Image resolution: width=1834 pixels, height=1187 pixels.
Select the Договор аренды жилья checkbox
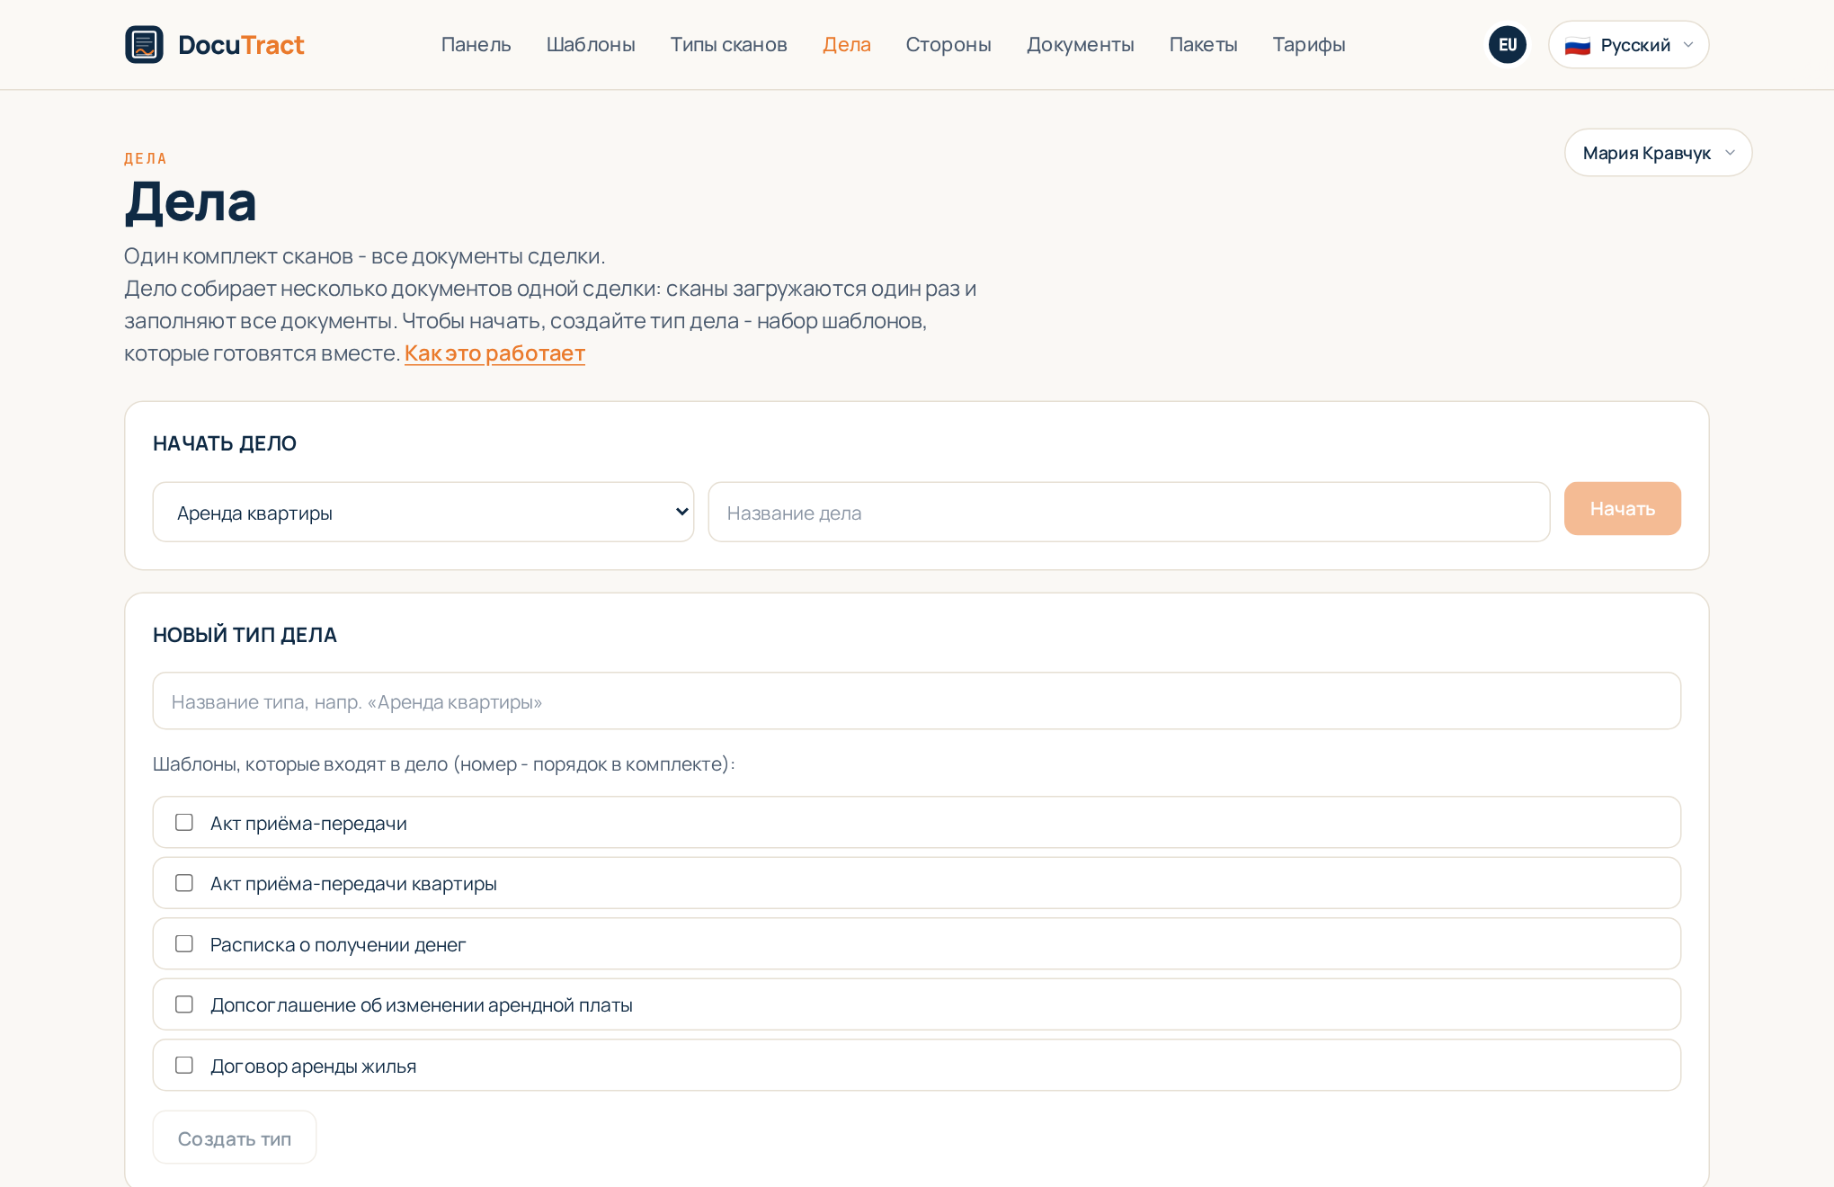pos(184,1065)
